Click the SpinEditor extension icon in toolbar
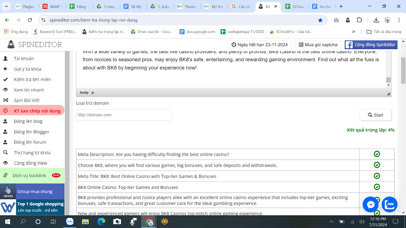Viewport: 406px width, 228px height. coord(348,20)
